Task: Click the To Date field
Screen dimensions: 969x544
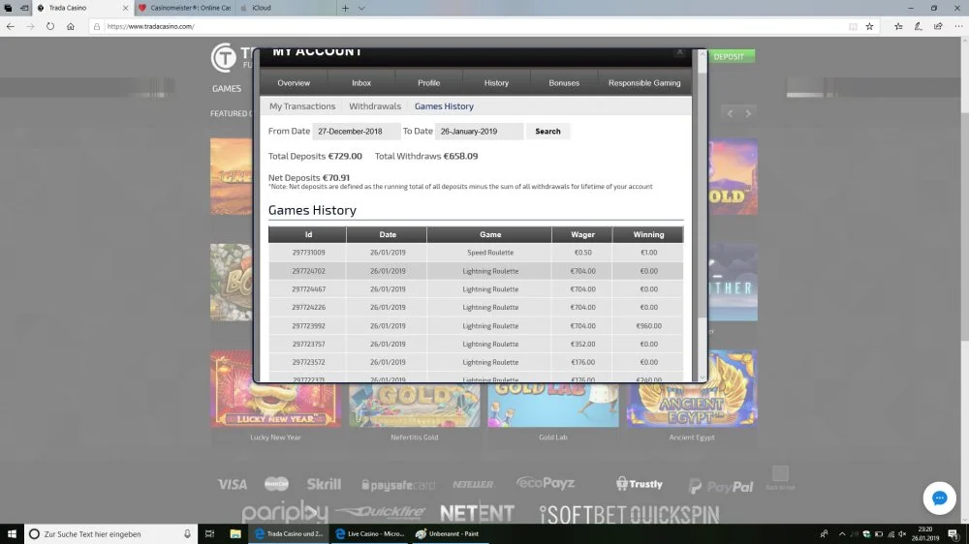Action: (479, 131)
